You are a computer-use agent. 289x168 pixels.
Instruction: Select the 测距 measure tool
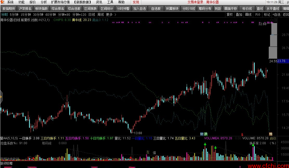218,8
